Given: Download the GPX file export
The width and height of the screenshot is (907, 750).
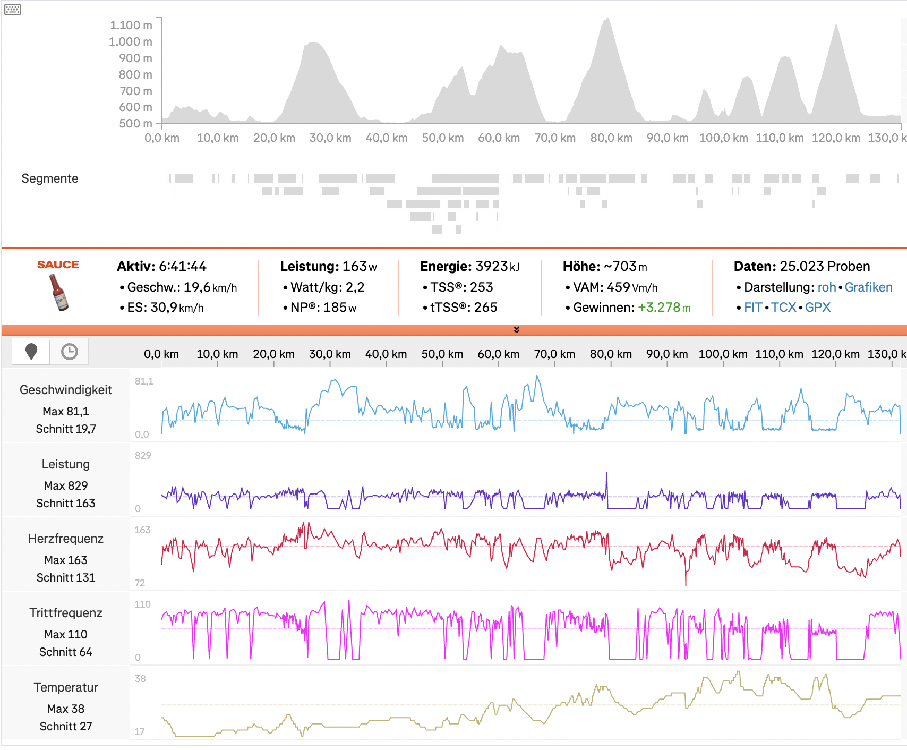Looking at the screenshot, I should 818,308.
